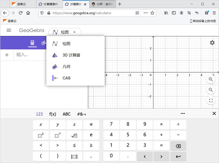This screenshot has height=163, width=219.
Task: Close the on-screen keyboard
Action: click(x=214, y=114)
